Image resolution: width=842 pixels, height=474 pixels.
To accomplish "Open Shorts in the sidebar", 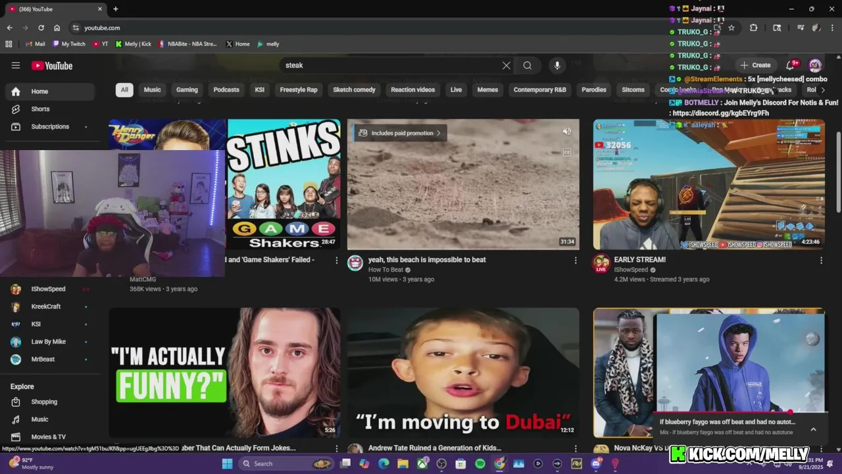I will click(49, 109).
